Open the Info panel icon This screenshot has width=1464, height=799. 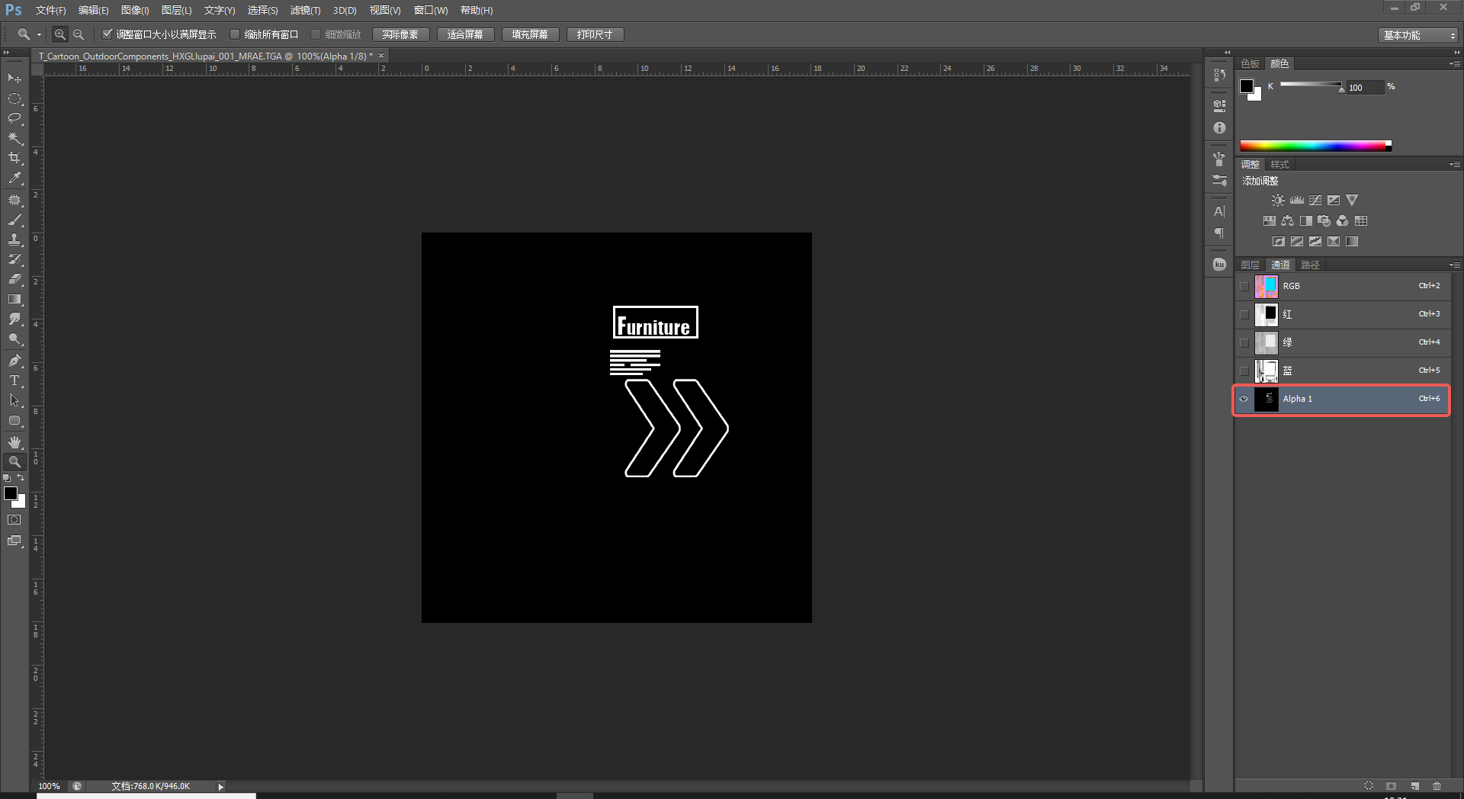pos(1219,128)
